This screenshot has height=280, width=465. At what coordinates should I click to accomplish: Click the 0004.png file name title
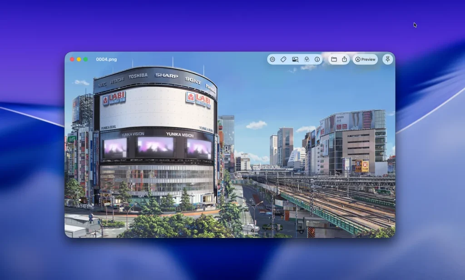click(x=106, y=60)
